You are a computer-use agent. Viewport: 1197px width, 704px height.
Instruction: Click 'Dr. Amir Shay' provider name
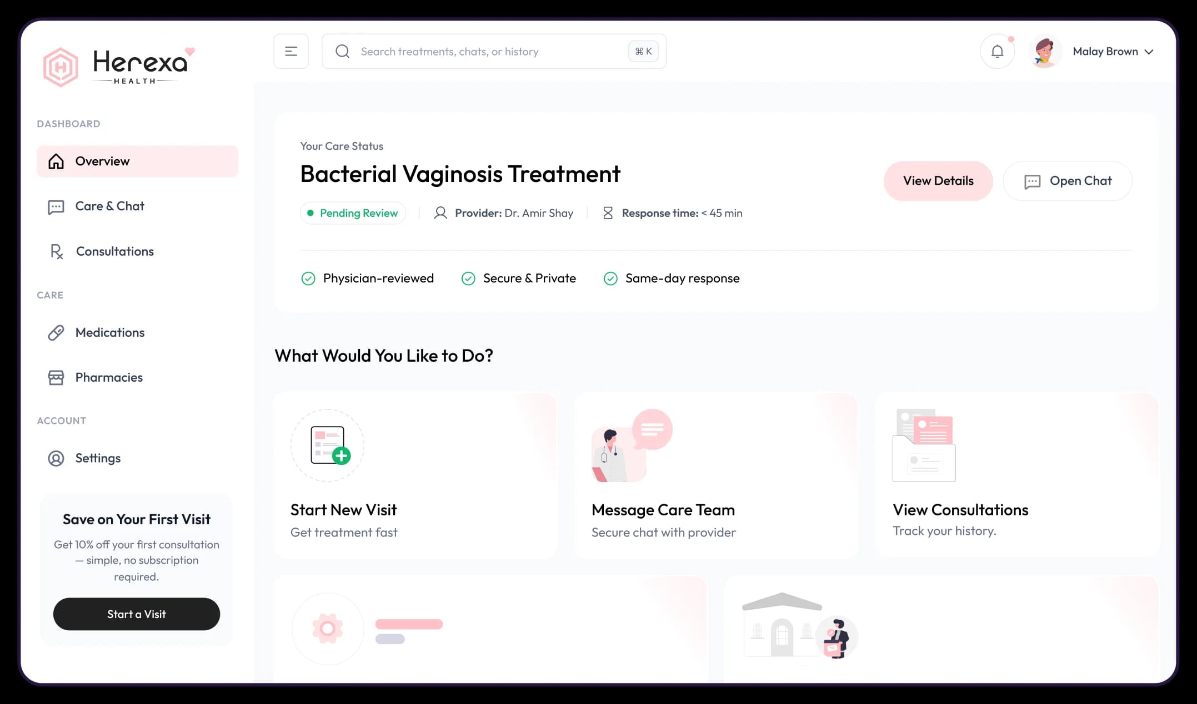539,213
